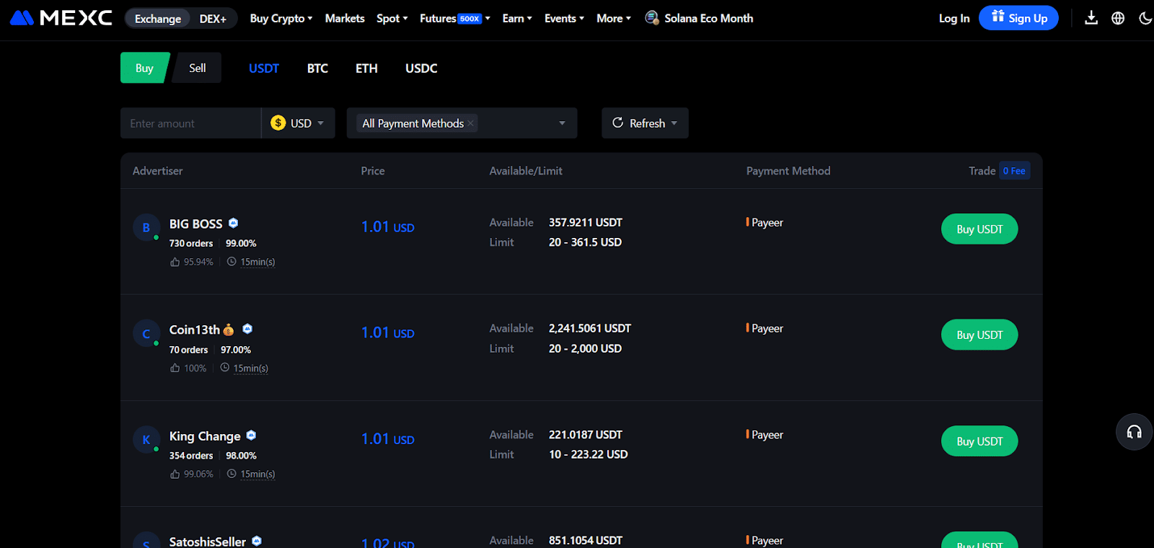Click Coin13th verified badge icon
1154x548 pixels.
pyautogui.click(x=247, y=329)
